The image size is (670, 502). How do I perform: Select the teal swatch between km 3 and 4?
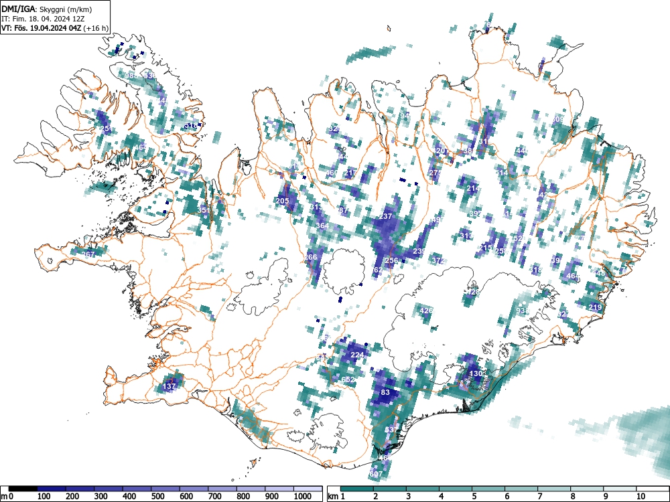[423, 489]
